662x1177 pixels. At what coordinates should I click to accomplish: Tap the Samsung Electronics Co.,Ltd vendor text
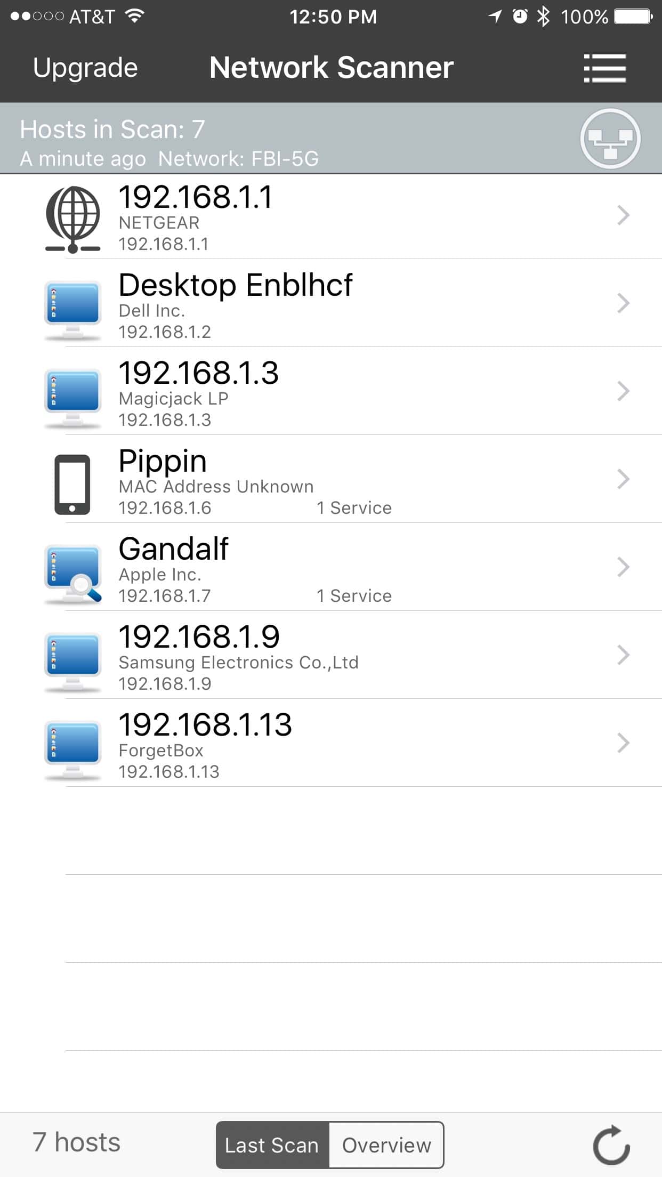(x=238, y=663)
